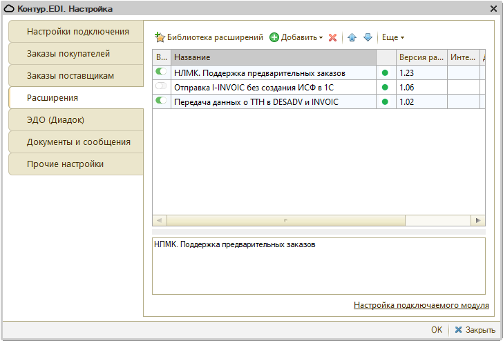Open Настройка подключаемого модуля link
Screen dimensions: 503x341
(421, 305)
